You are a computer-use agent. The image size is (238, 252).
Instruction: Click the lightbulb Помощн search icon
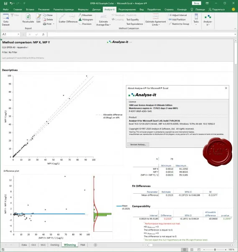coord(192,10)
